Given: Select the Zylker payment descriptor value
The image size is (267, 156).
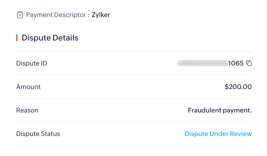Looking at the screenshot, I should click(101, 15).
